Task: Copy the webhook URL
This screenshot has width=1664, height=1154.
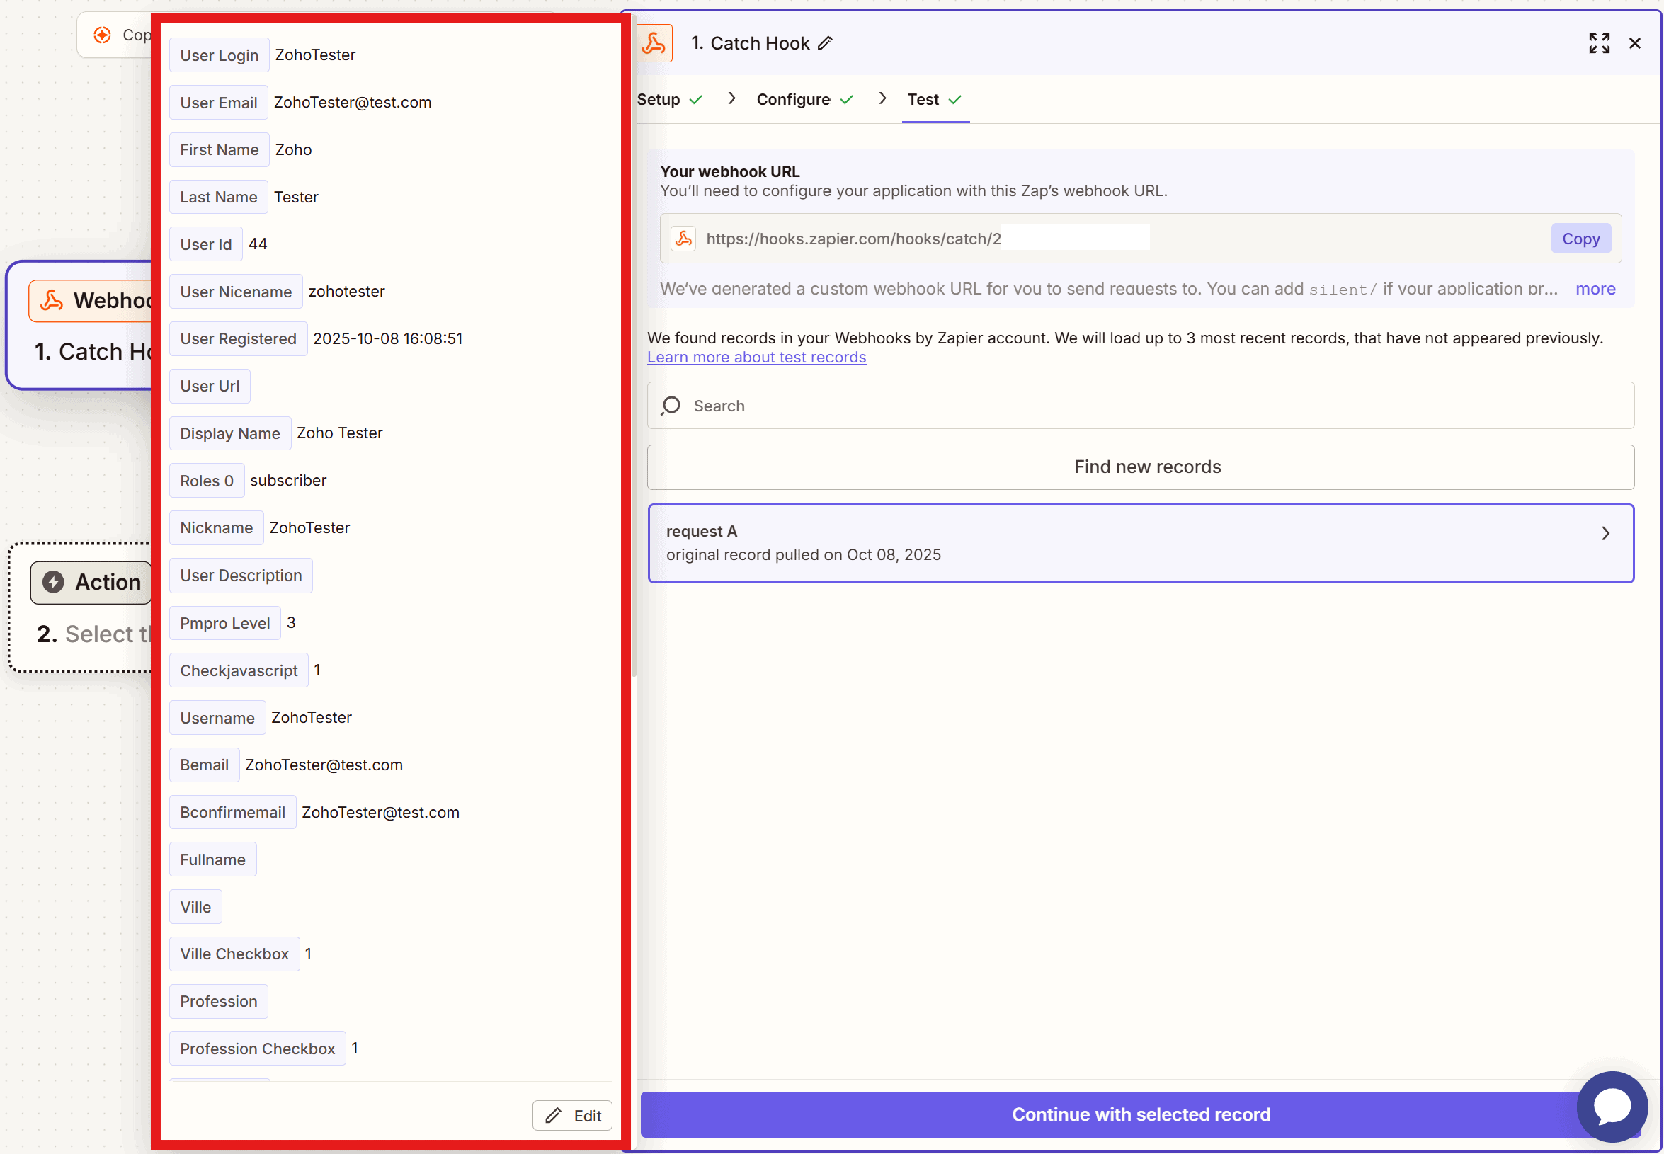Action: pyautogui.click(x=1580, y=239)
